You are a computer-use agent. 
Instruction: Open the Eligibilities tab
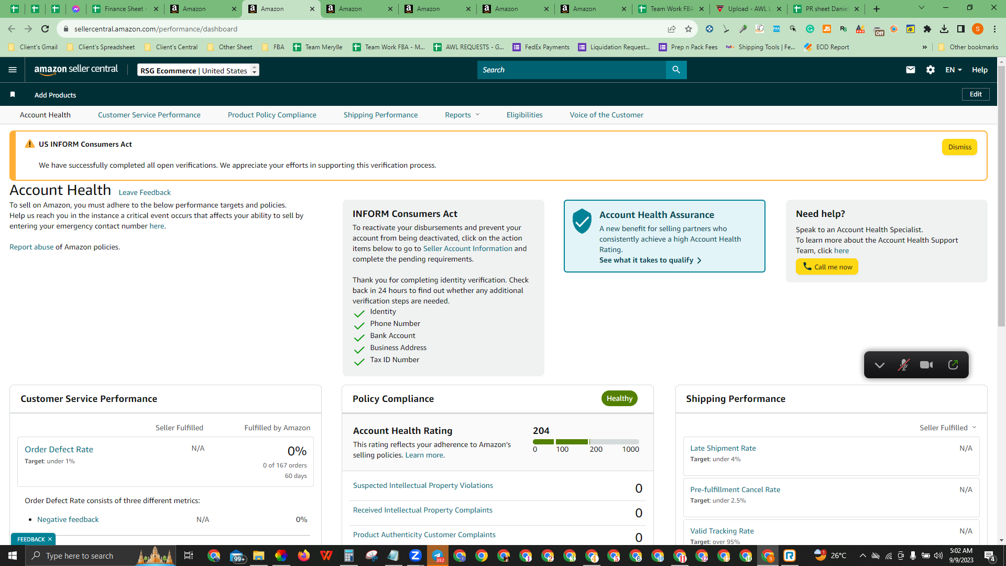(x=524, y=115)
